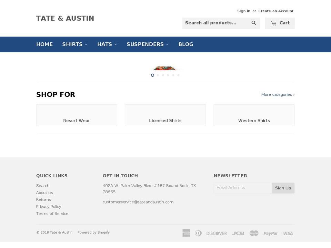Screen dimensions: 331x248
Task: Click the Newsletter heading
Action: [x=230, y=176]
